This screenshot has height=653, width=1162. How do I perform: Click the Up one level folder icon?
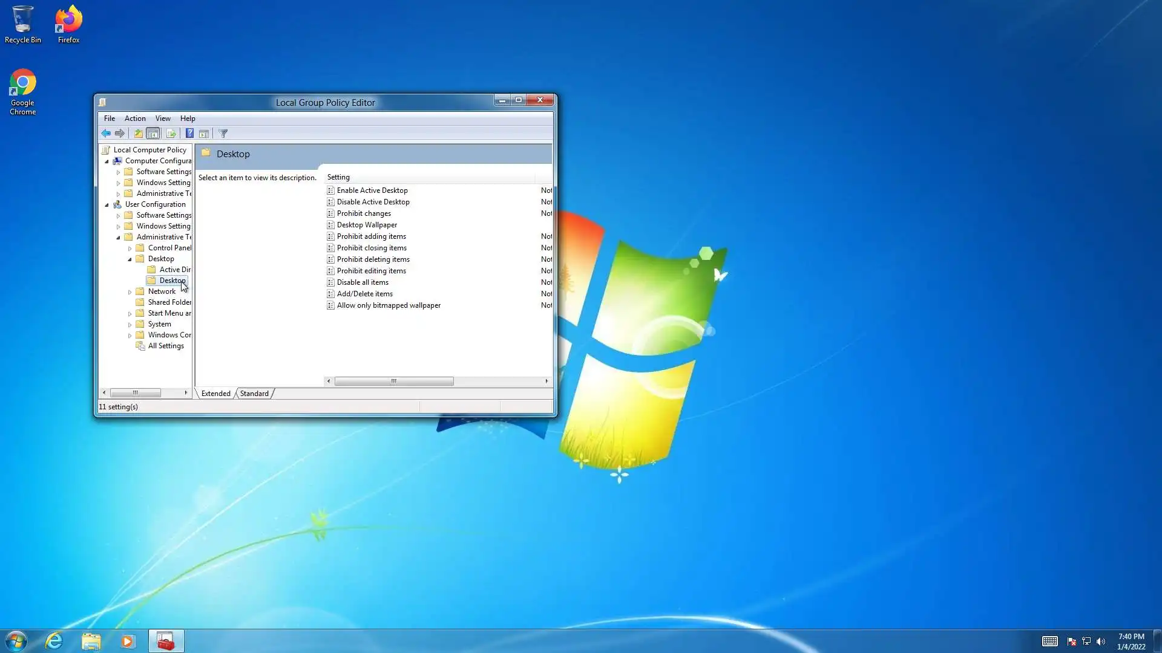point(138,134)
